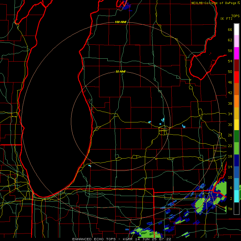
Task: Click the 'ENHANCED ECHO TOPS' product title text
Action: pos(94,239)
